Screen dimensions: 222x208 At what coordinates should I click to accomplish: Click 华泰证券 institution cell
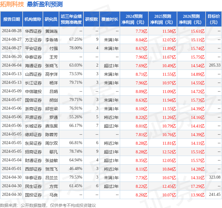click(x=33, y=178)
